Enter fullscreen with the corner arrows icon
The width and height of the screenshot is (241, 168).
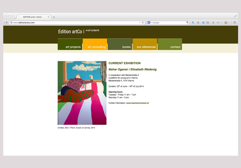236,16
